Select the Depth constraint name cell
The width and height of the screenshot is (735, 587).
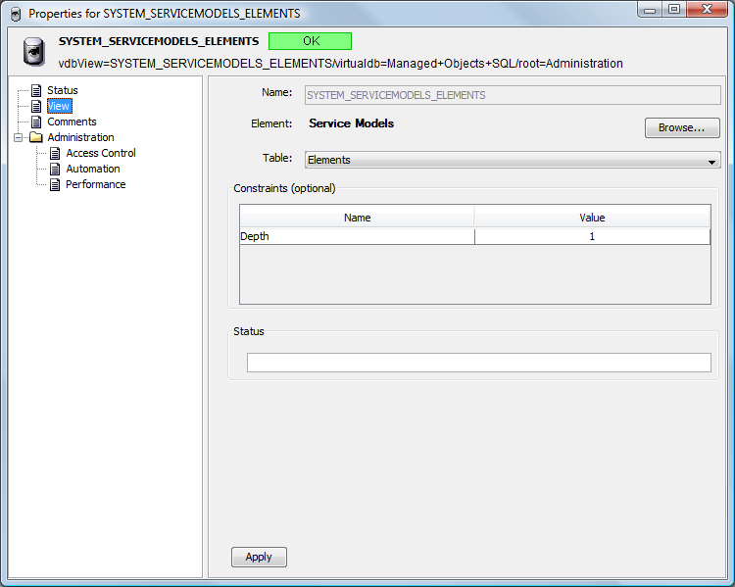tap(357, 236)
